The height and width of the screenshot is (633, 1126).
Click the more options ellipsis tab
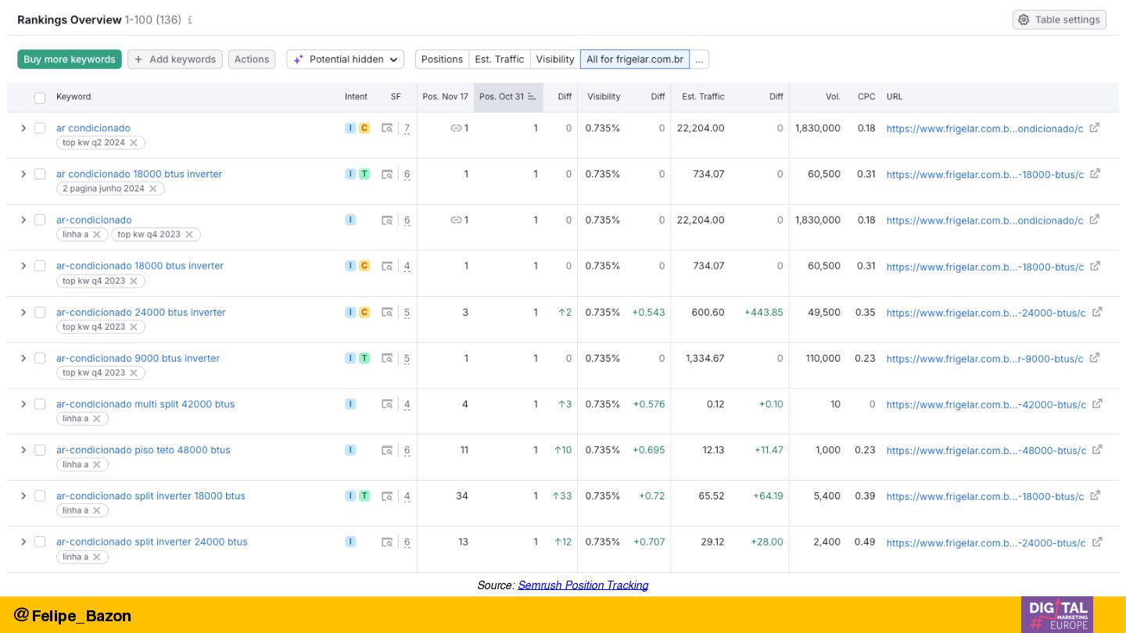click(699, 59)
